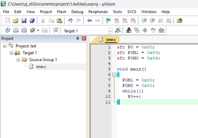Collapse the Project: led tree node

tap(5, 46)
